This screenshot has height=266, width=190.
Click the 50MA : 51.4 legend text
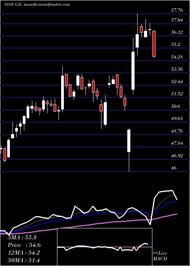click(x=24, y=260)
